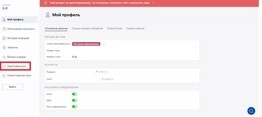Click the История операций grid icon
This screenshot has height=117, width=262.
[x=4, y=38]
